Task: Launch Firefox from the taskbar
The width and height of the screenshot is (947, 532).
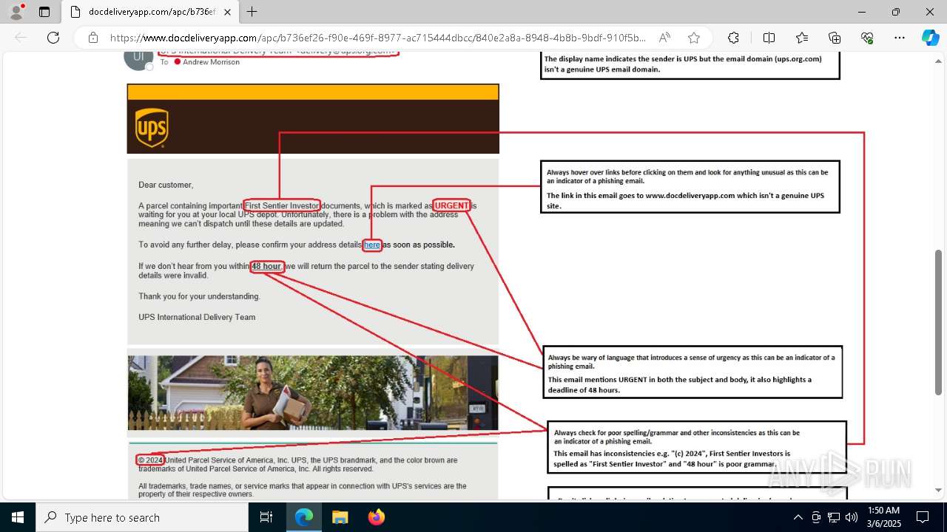Action: (x=376, y=517)
